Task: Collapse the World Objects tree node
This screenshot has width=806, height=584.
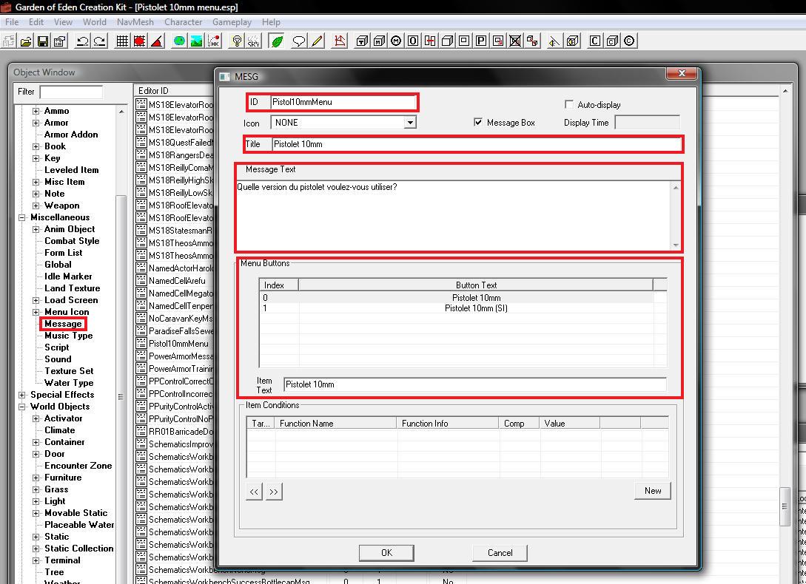Action: 22,407
